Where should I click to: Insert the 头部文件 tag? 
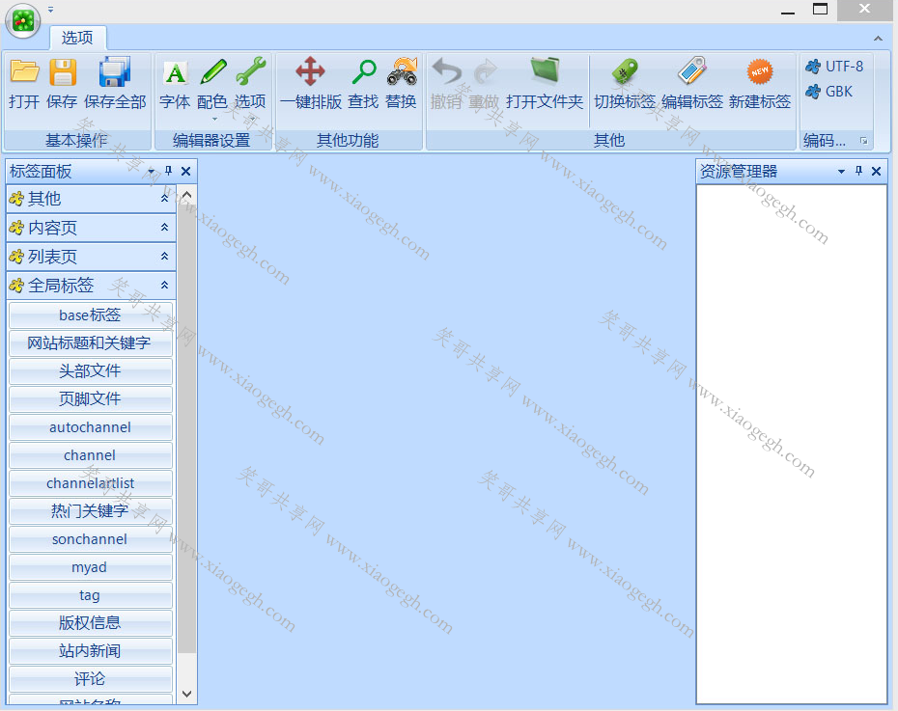91,370
